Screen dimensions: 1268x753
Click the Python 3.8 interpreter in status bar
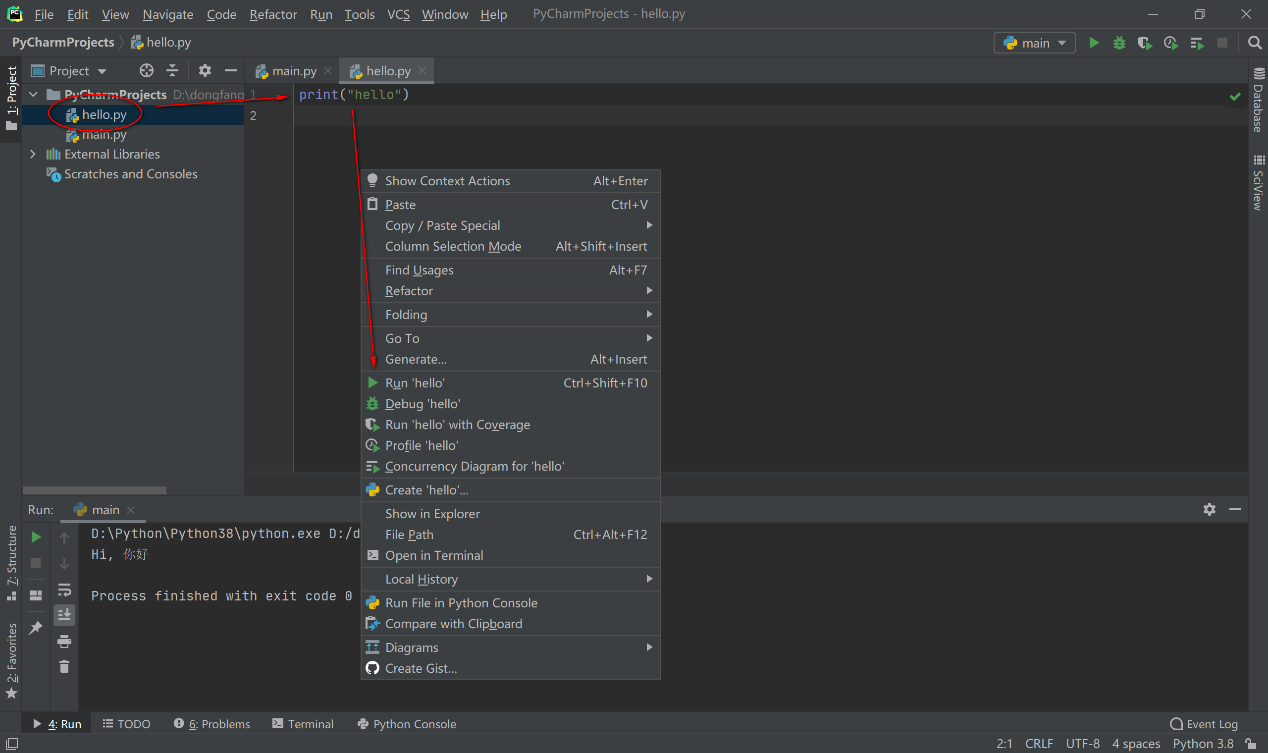(1203, 744)
